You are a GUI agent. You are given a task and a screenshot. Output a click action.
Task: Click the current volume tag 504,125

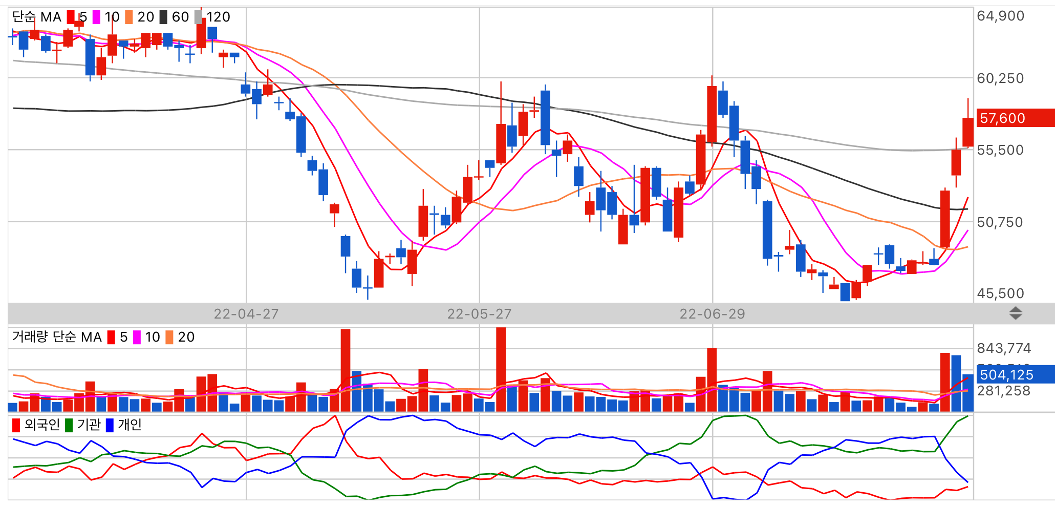pos(1016,374)
